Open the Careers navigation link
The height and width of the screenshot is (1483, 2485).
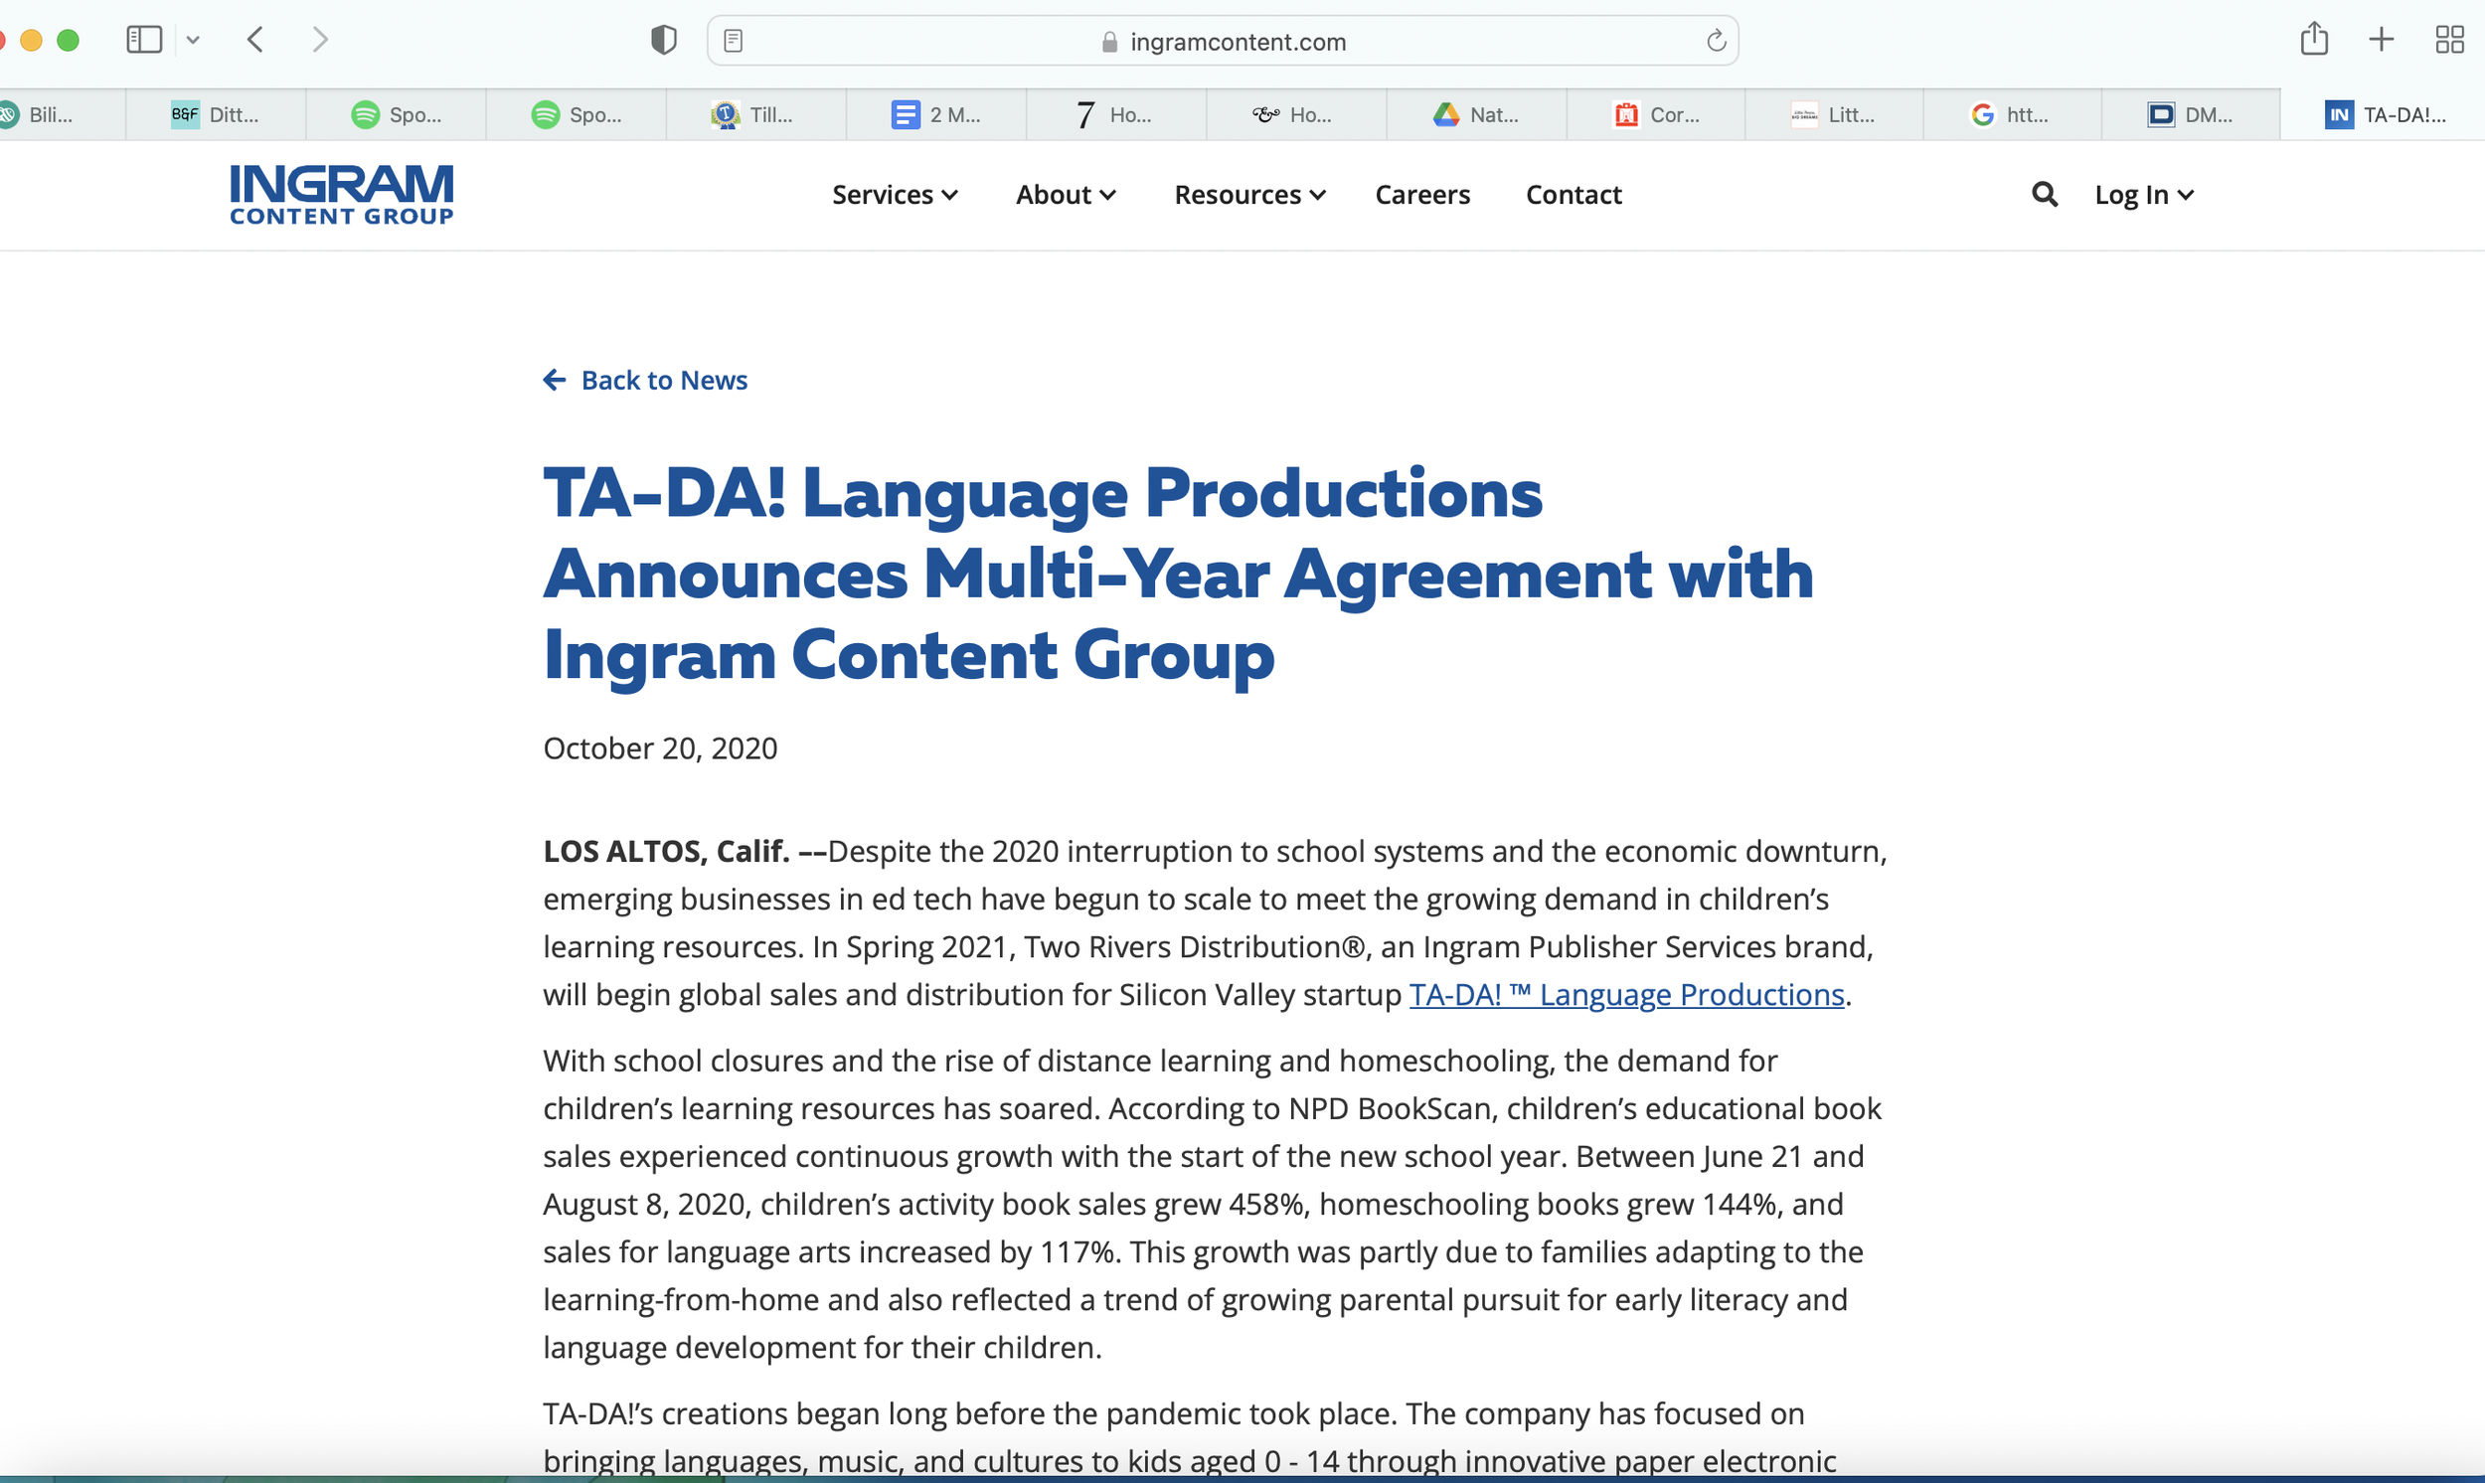pyautogui.click(x=1421, y=195)
